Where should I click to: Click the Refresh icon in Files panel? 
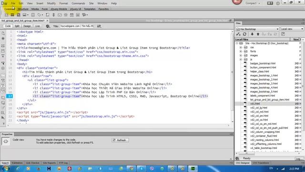[244, 34]
